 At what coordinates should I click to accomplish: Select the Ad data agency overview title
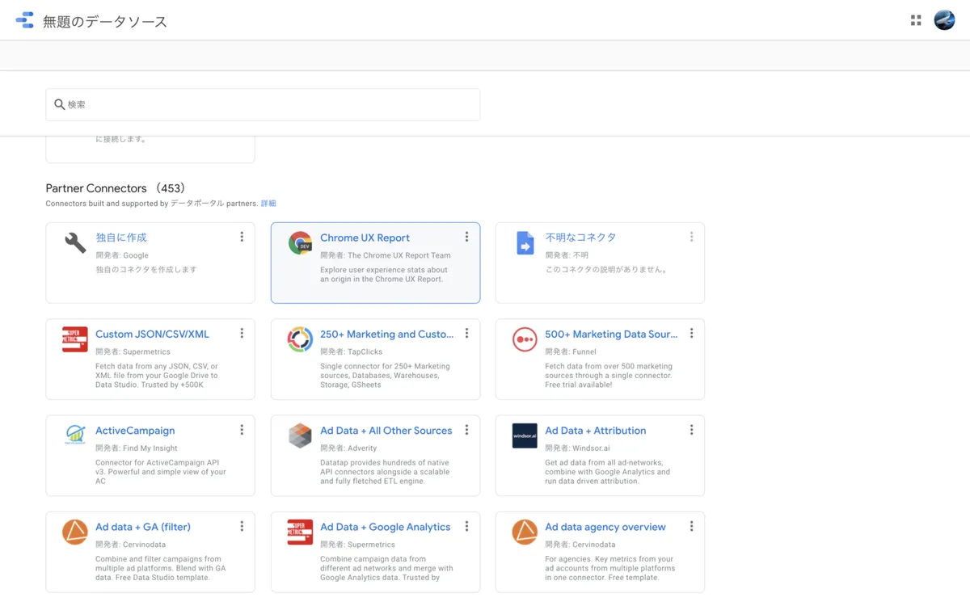tap(605, 527)
